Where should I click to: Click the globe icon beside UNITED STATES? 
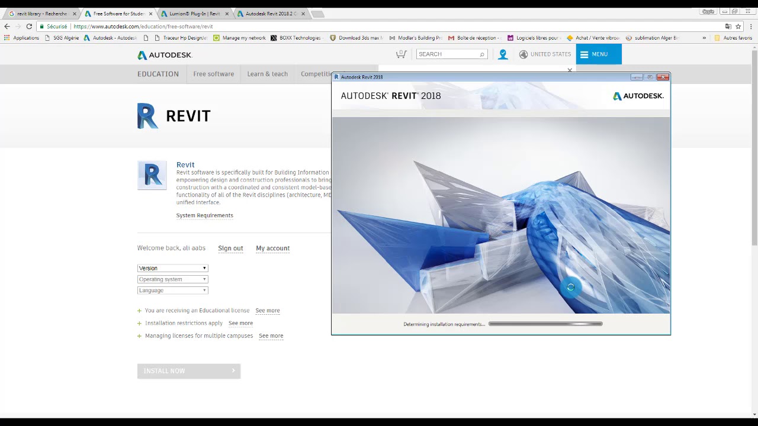pyautogui.click(x=523, y=54)
